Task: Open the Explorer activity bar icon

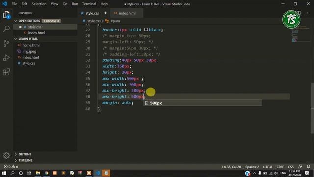Action: pos(6,15)
